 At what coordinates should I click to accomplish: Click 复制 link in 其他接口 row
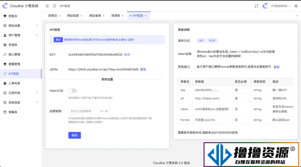point(277,67)
